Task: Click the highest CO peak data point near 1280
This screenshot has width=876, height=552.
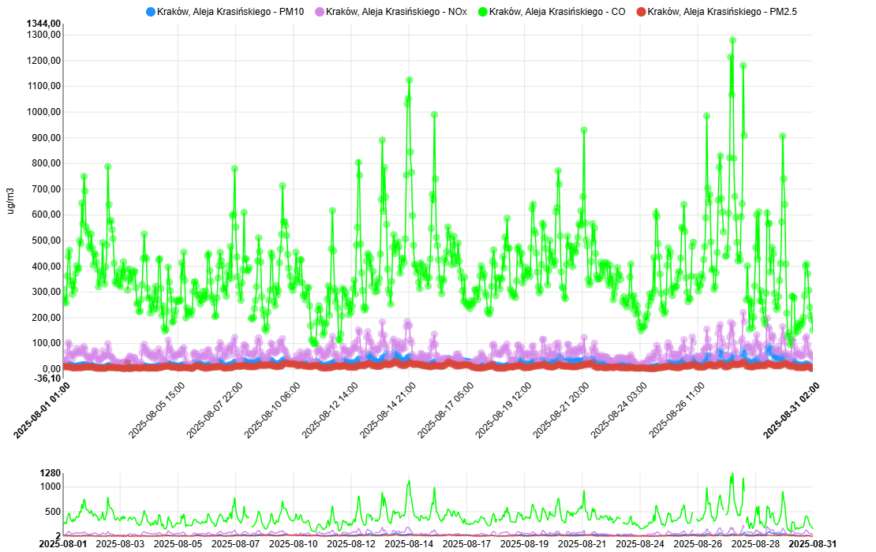Action: tap(732, 40)
